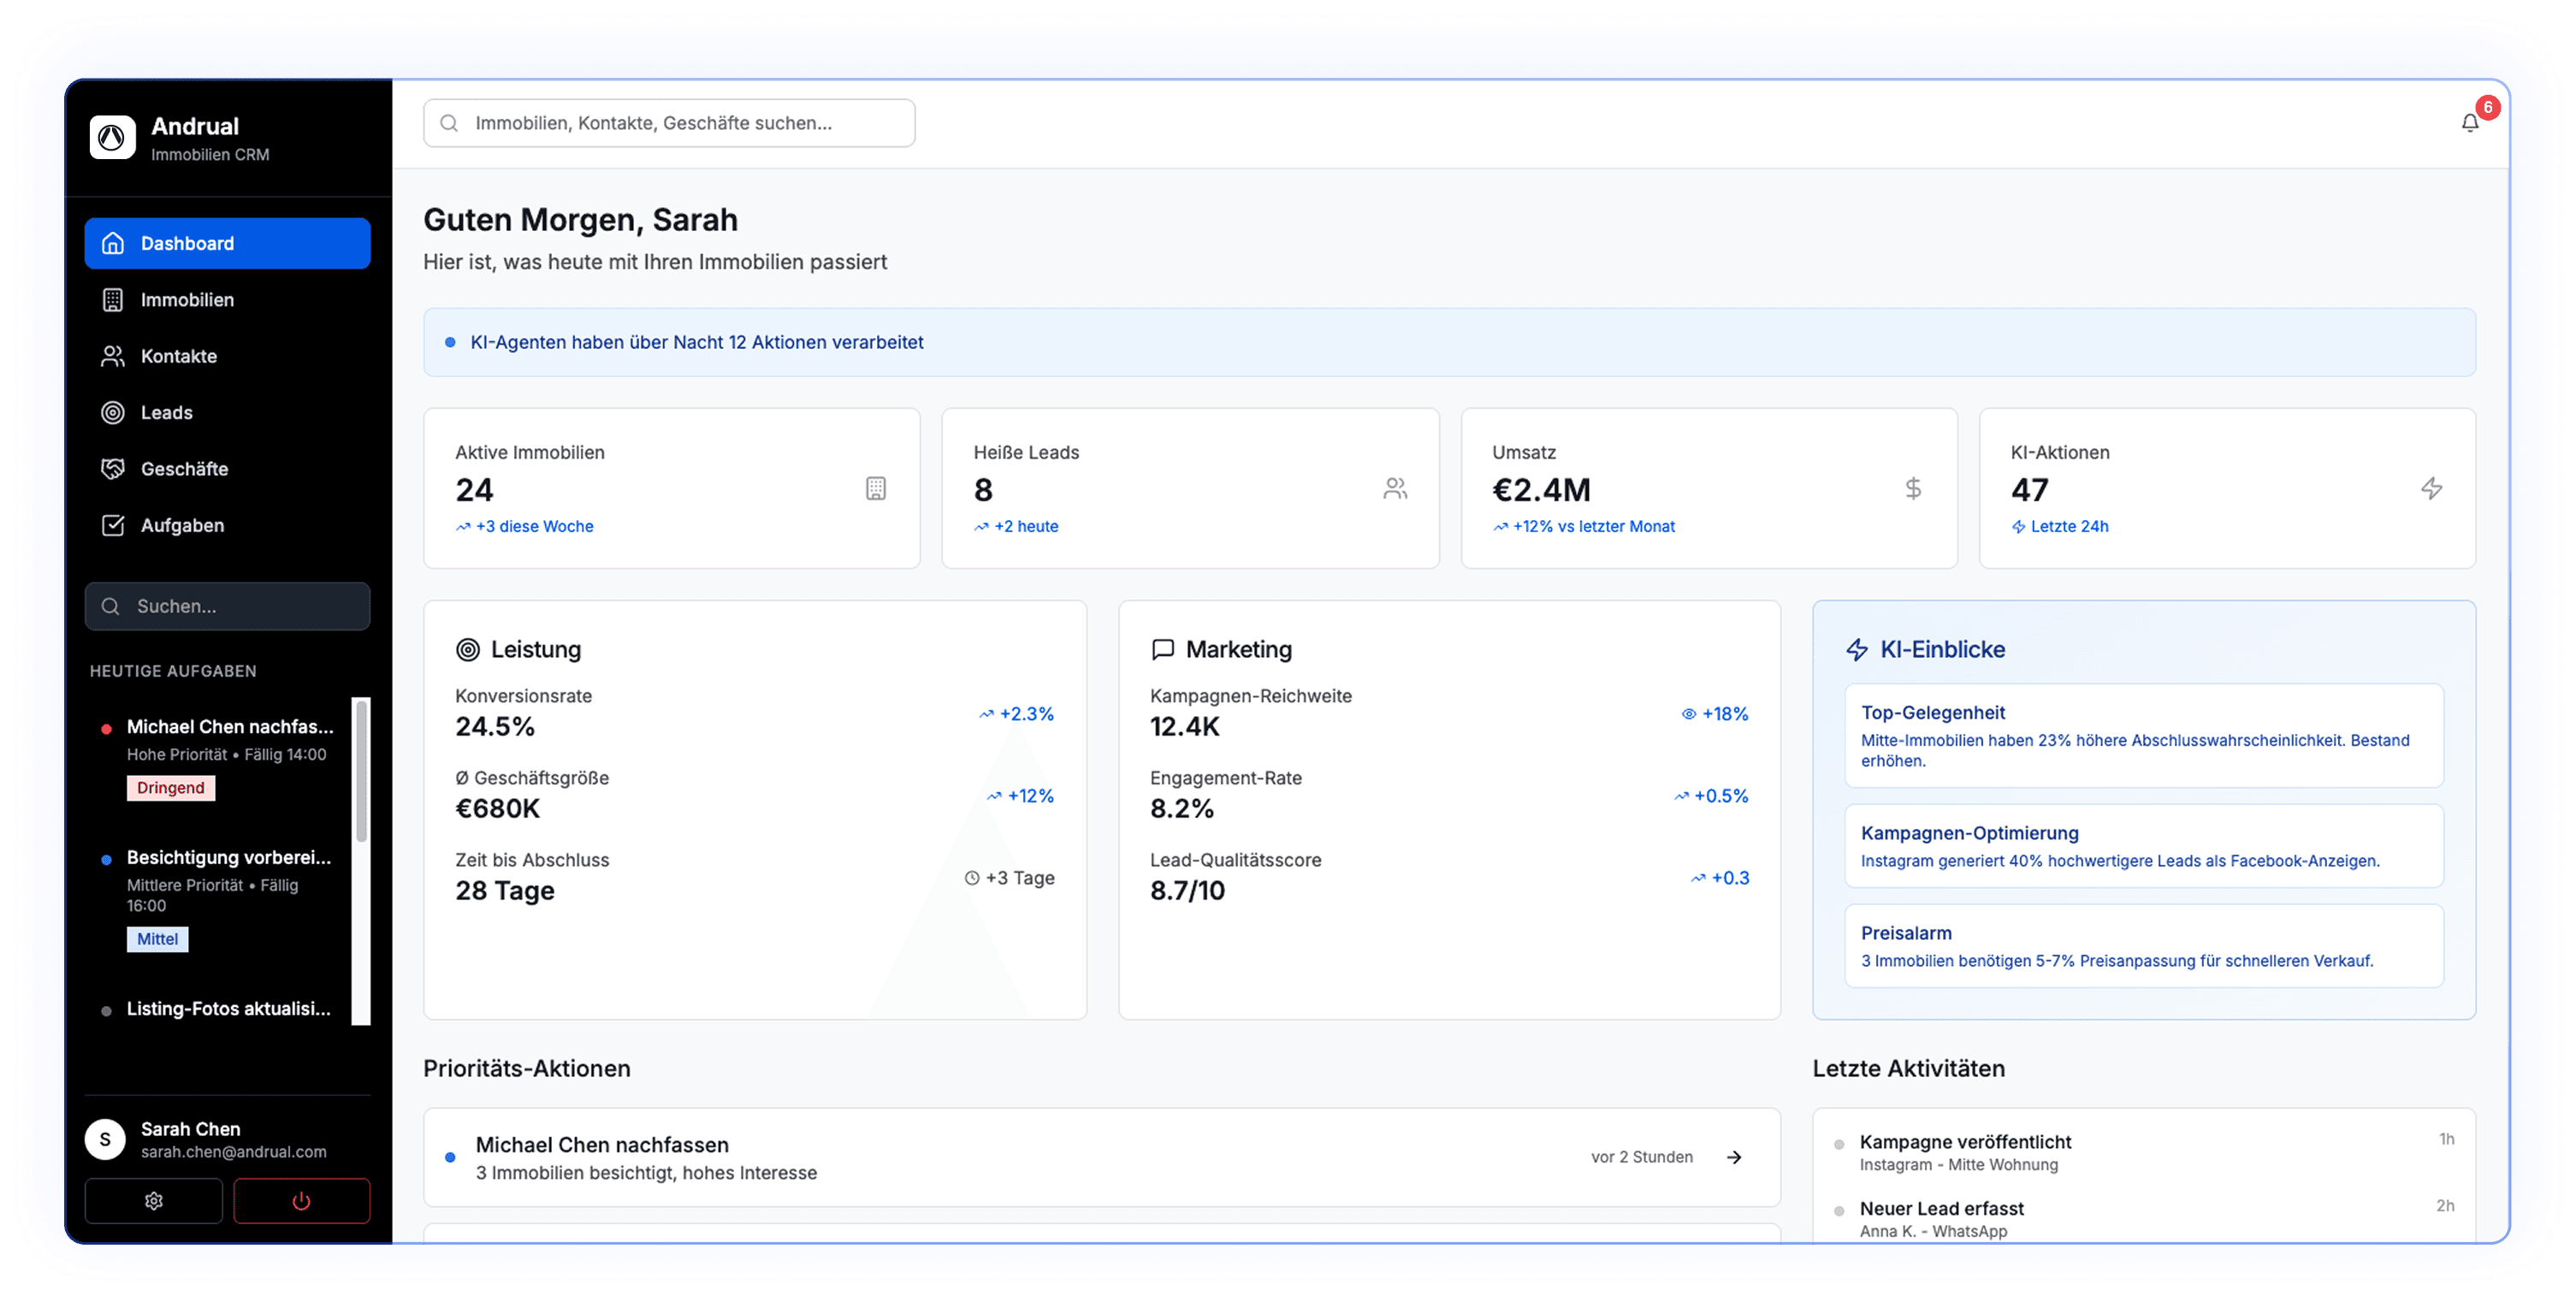Select Aufgaben in the sidebar navigation

click(x=182, y=526)
